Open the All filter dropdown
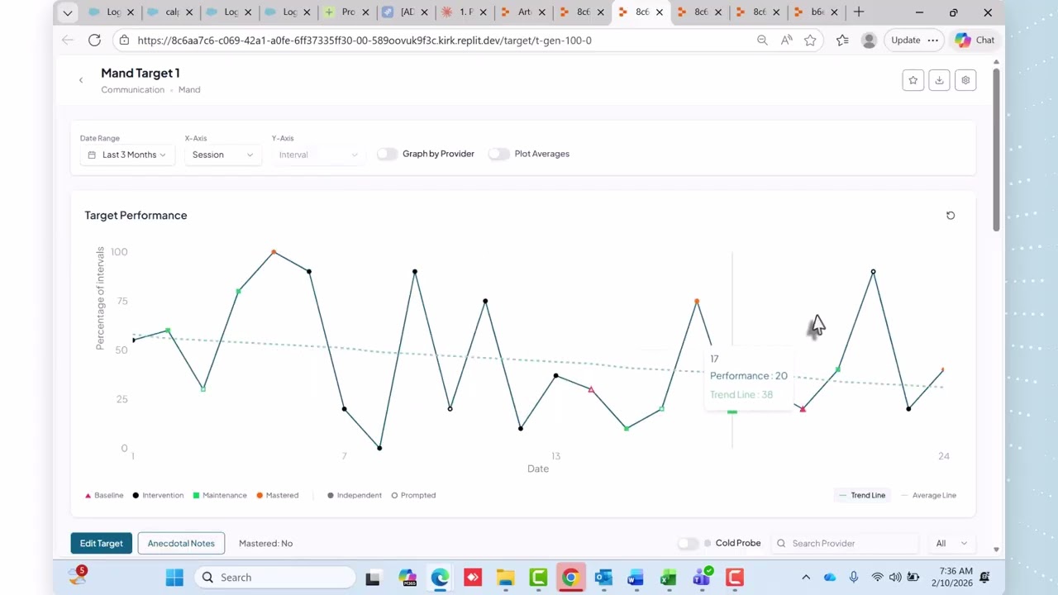Screen dimensions: 1058x595 [951, 543]
